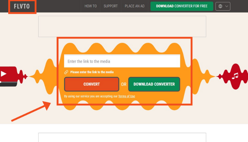The width and height of the screenshot is (248, 142).
Task: Open the Terms of Use link
Action: click(x=126, y=96)
